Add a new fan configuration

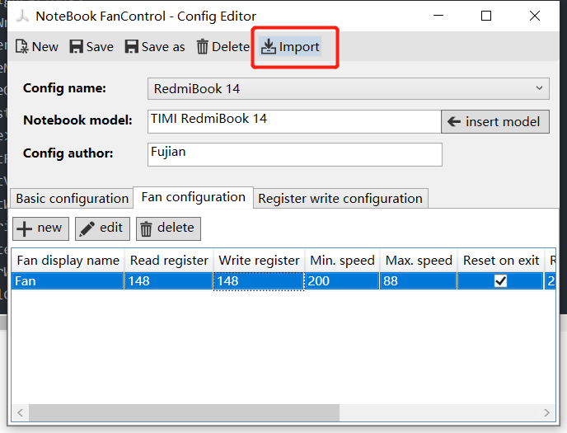(x=40, y=228)
